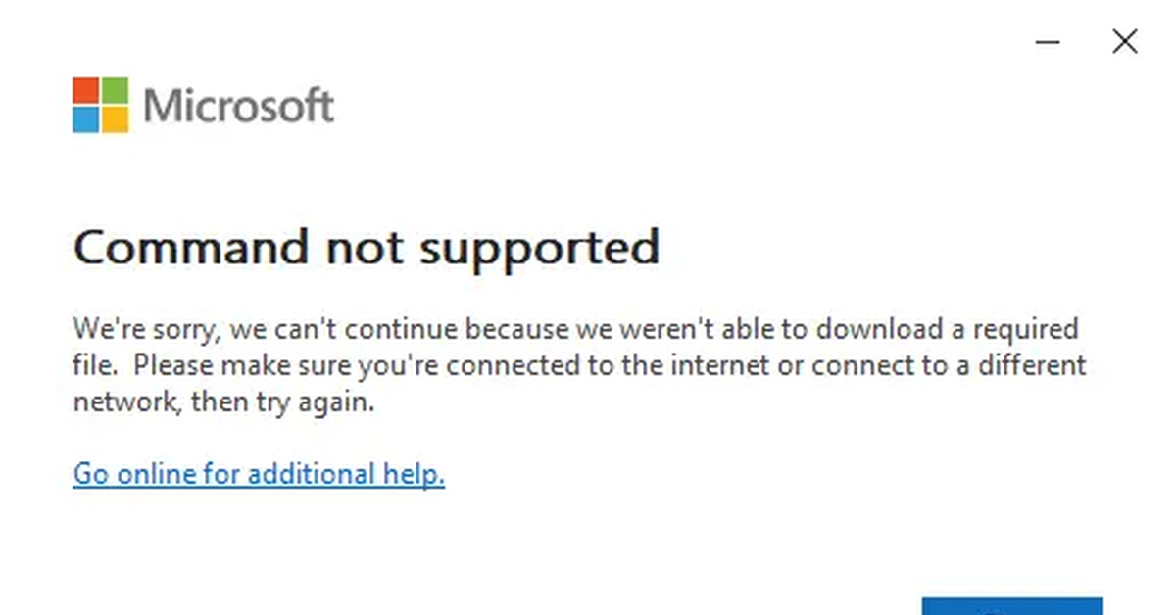Viewport: 1176px width, 615px height.
Task: Click the green square in the Microsoft logo
Action: pyautogui.click(x=115, y=91)
